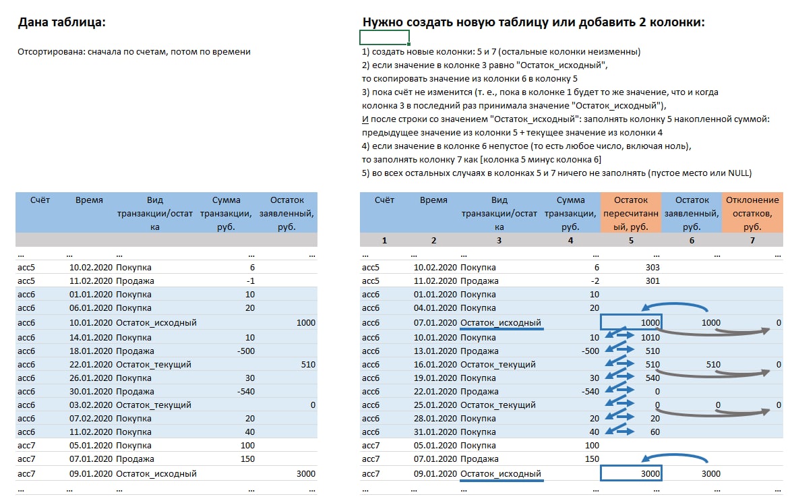Click the date cell 31.01.2020

tap(435, 432)
